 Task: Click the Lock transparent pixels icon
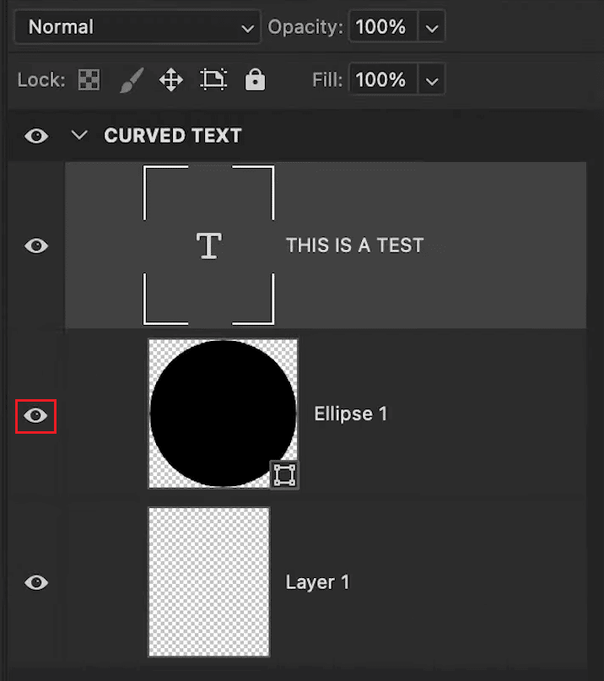pyautogui.click(x=89, y=79)
